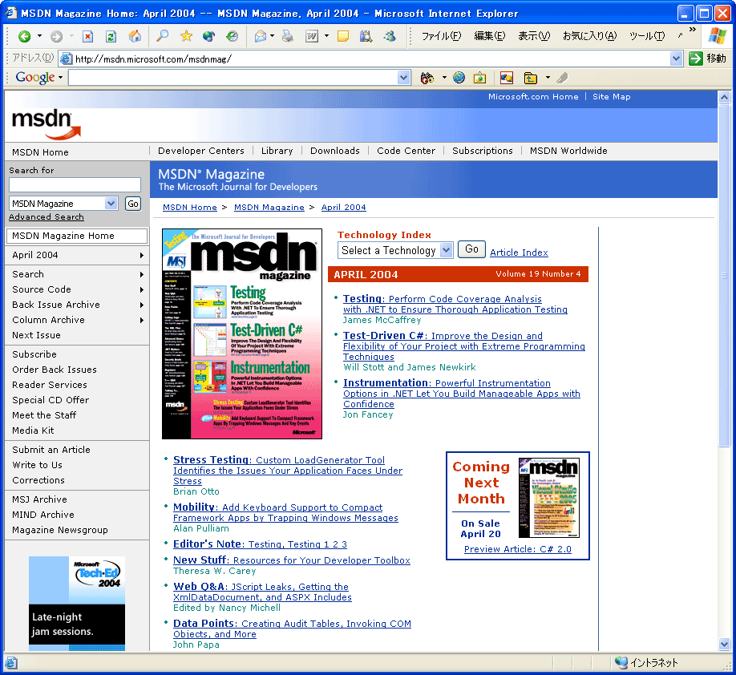The width and height of the screenshot is (736, 675).
Task: Click into the Search for text field
Action: coord(75,184)
